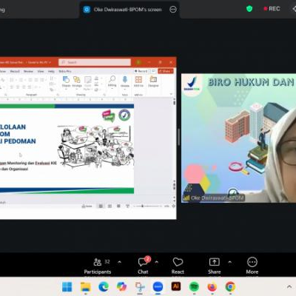Open Adobe Illustrator from taskbar
The image size is (296, 296).
click(x=176, y=286)
